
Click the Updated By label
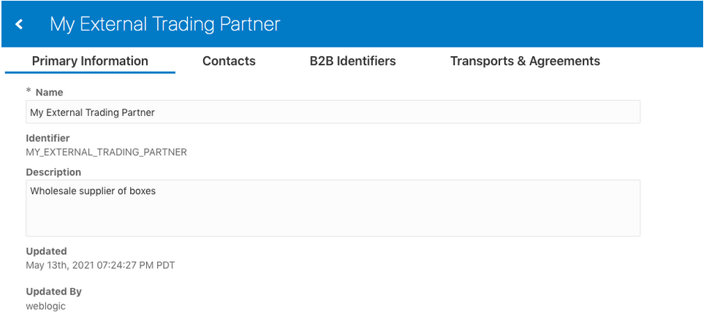point(53,291)
